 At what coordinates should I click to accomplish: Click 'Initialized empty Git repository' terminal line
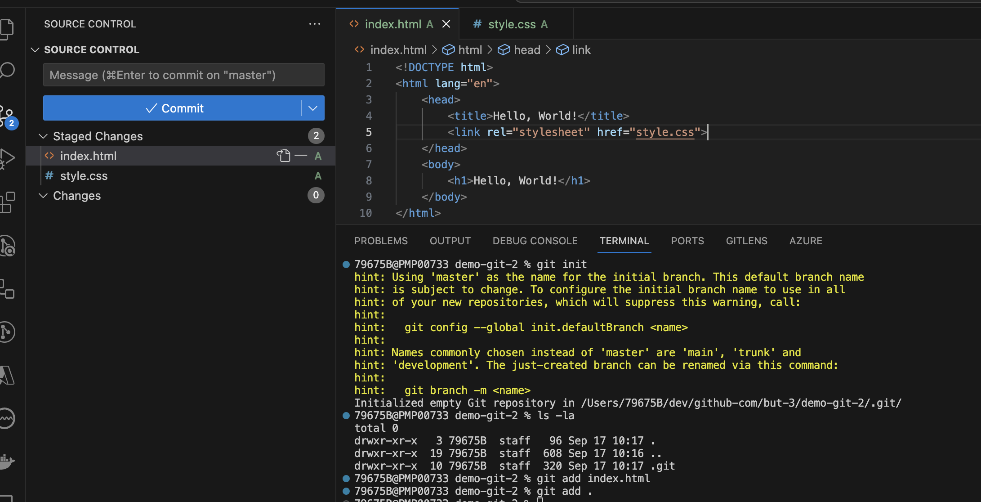[x=628, y=403]
